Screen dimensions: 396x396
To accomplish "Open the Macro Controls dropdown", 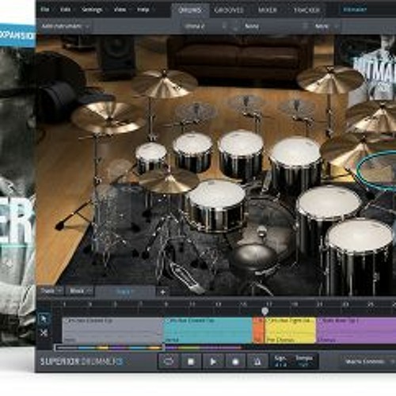I will pos(368,361).
